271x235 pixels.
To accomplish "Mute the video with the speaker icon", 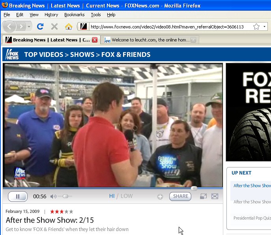I will (x=53, y=196).
